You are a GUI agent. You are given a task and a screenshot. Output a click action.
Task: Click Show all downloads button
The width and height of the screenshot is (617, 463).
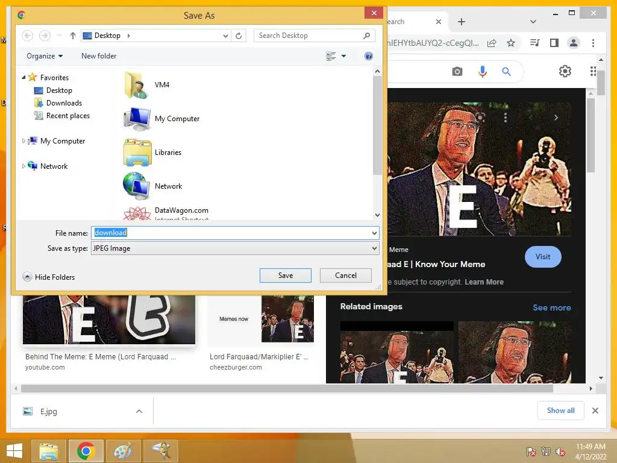(x=561, y=411)
